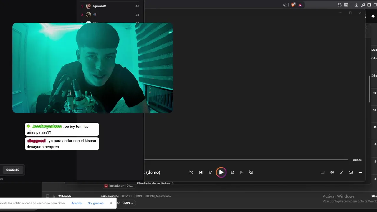Open browser downloads icon

tap(356, 5)
